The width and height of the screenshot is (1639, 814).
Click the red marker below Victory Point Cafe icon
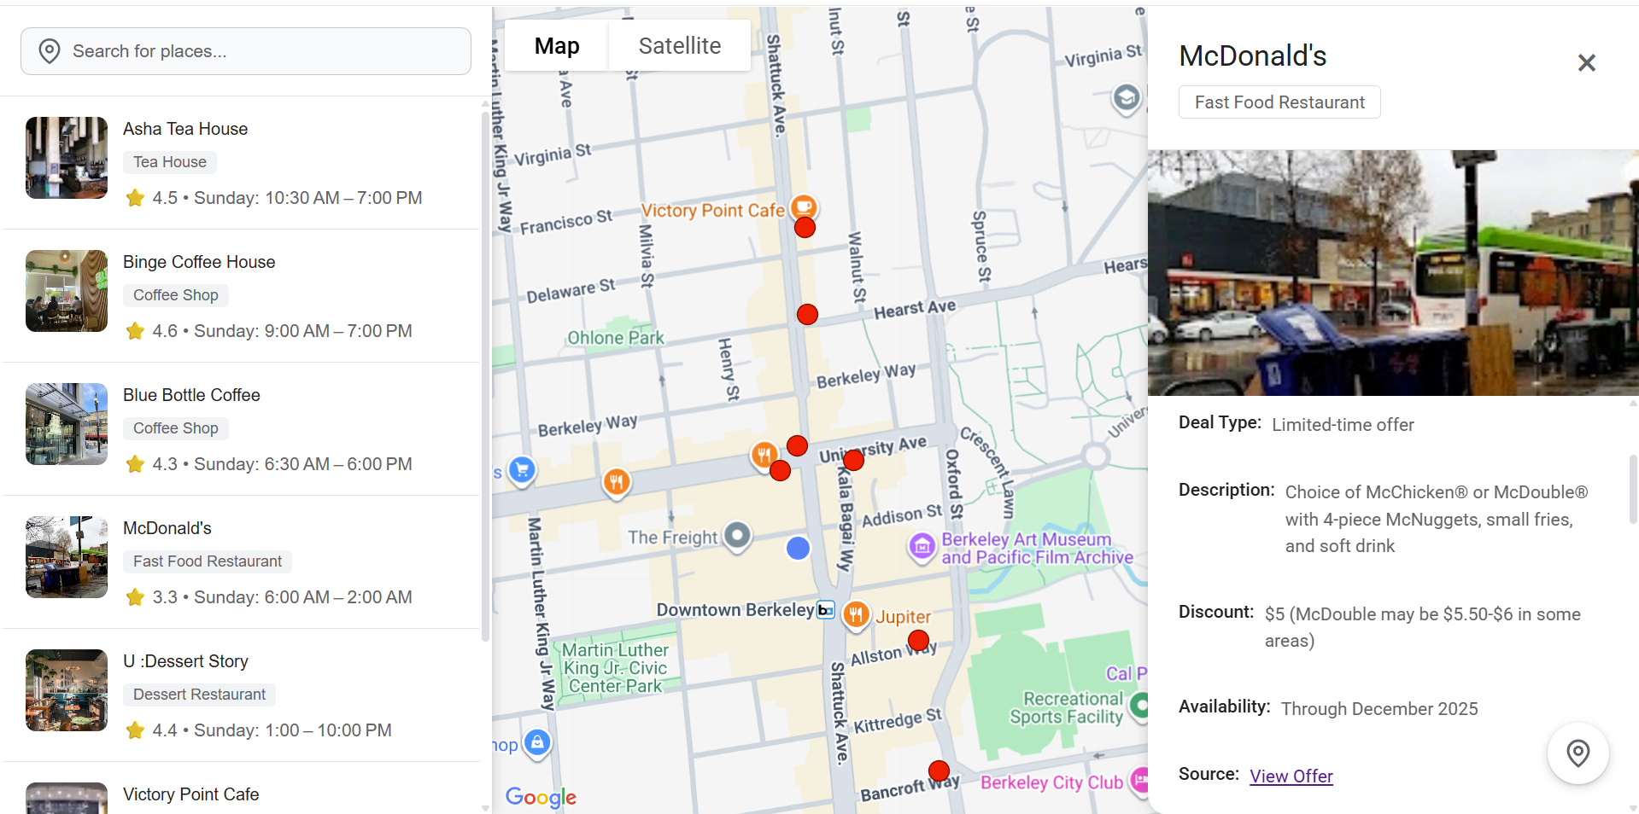click(x=805, y=228)
